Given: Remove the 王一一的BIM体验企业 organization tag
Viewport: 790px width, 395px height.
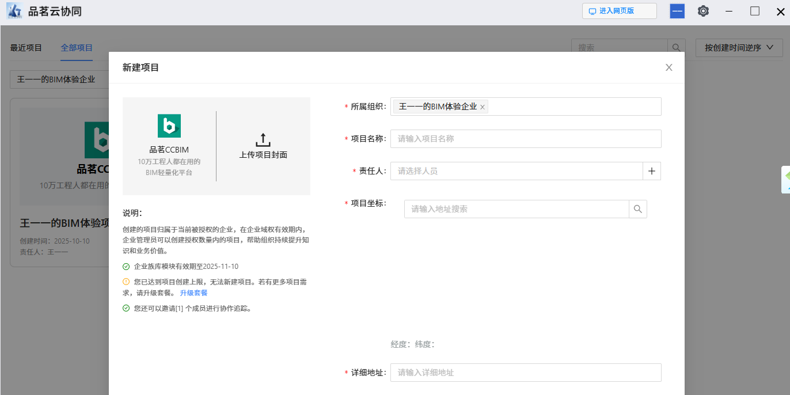Looking at the screenshot, I should coord(483,107).
